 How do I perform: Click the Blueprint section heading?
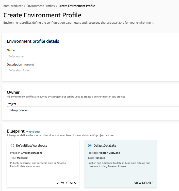15,131
